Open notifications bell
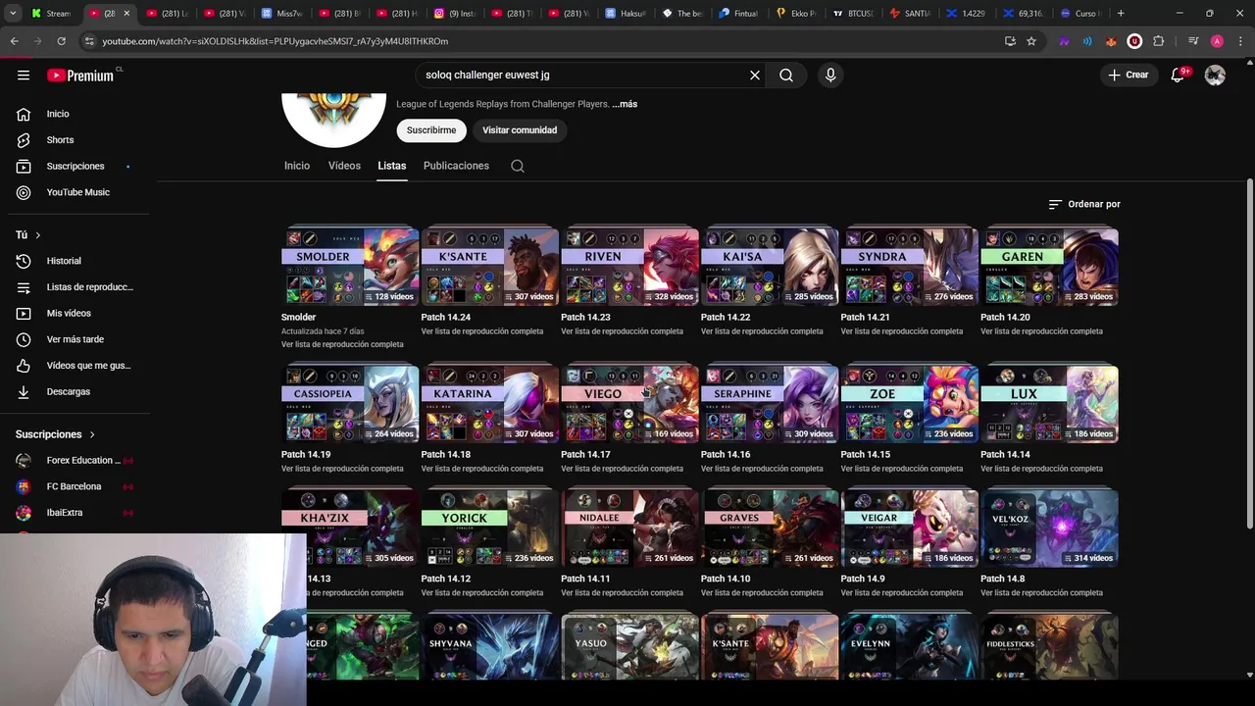The height and width of the screenshot is (706, 1255). click(x=1179, y=75)
